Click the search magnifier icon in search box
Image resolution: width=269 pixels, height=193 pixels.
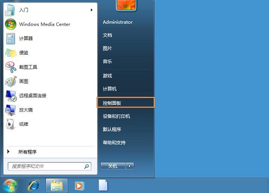(87, 166)
